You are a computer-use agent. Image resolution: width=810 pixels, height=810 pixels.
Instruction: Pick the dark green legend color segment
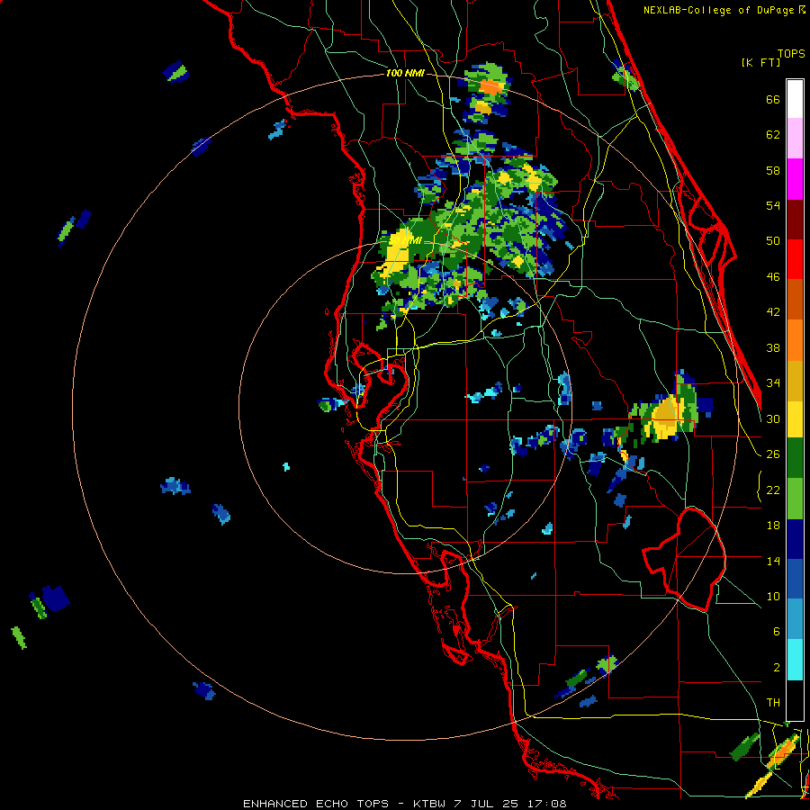[x=795, y=458]
